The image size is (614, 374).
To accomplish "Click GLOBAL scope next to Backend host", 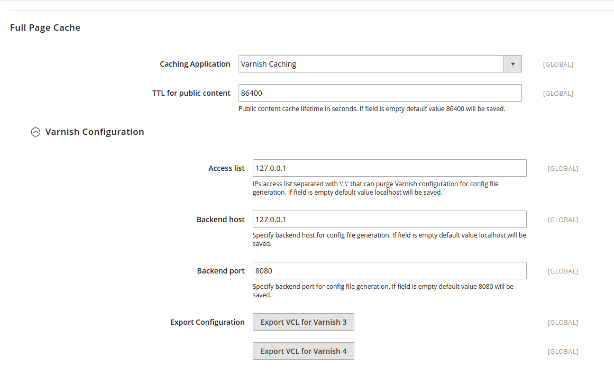I will pos(563,220).
